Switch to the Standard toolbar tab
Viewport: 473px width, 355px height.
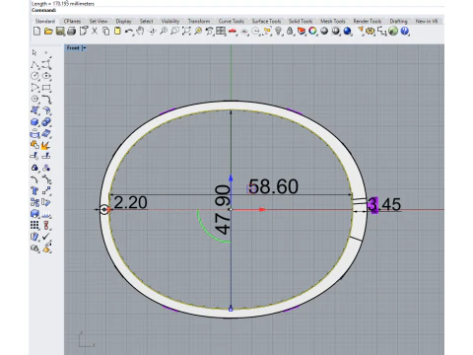click(x=45, y=21)
